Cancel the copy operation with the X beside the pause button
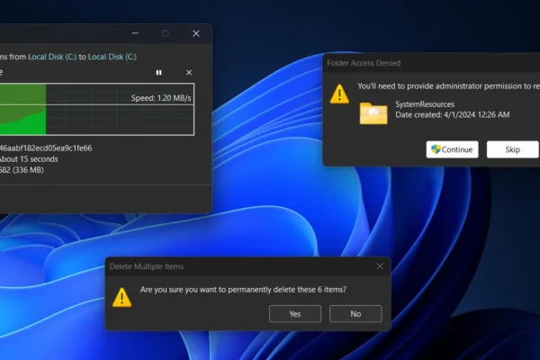Image resolution: width=540 pixels, height=360 pixels. tap(189, 73)
